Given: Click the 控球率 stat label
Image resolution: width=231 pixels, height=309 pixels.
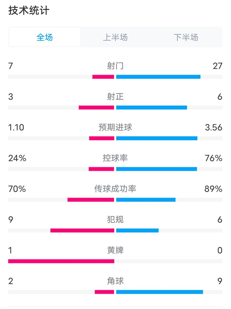Looking at the screenshot, I should click(115, 158).
